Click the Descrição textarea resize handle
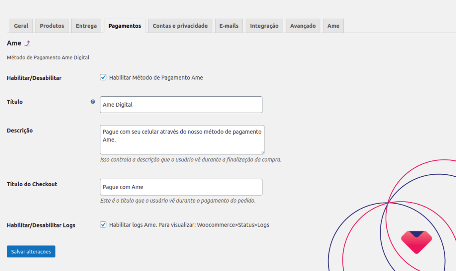The height and width of the screenshot is (271, 456). 262,152
